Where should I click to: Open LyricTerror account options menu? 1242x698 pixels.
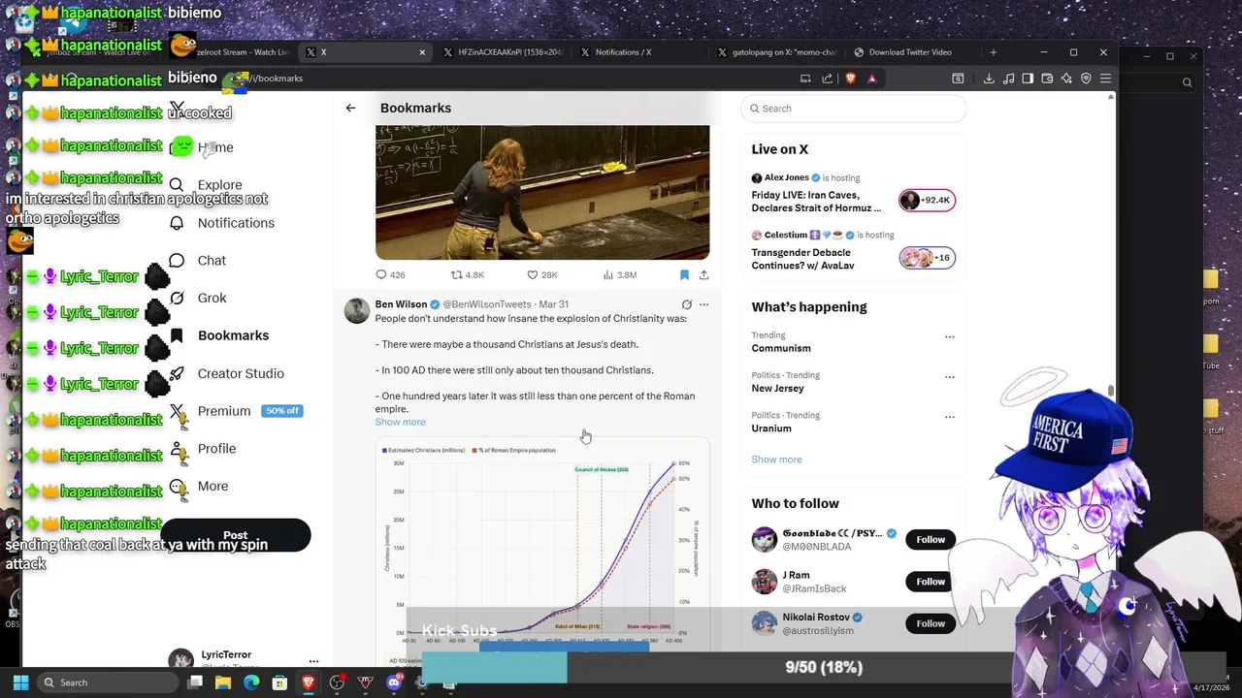click(313, 661)
